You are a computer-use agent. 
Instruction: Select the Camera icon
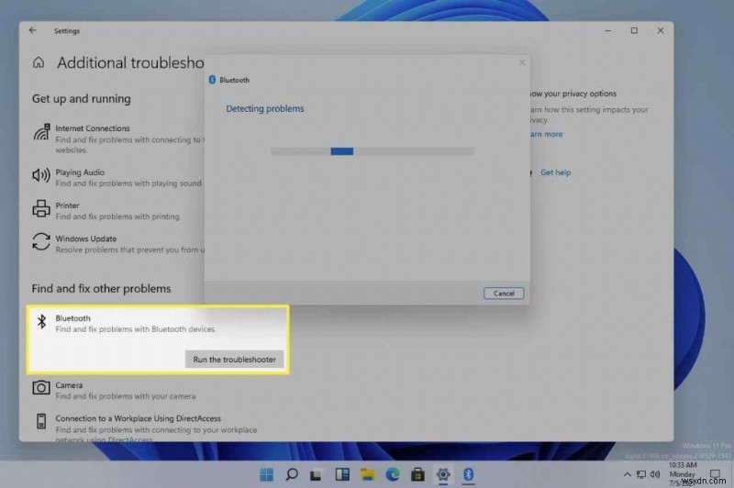[41, 387]
